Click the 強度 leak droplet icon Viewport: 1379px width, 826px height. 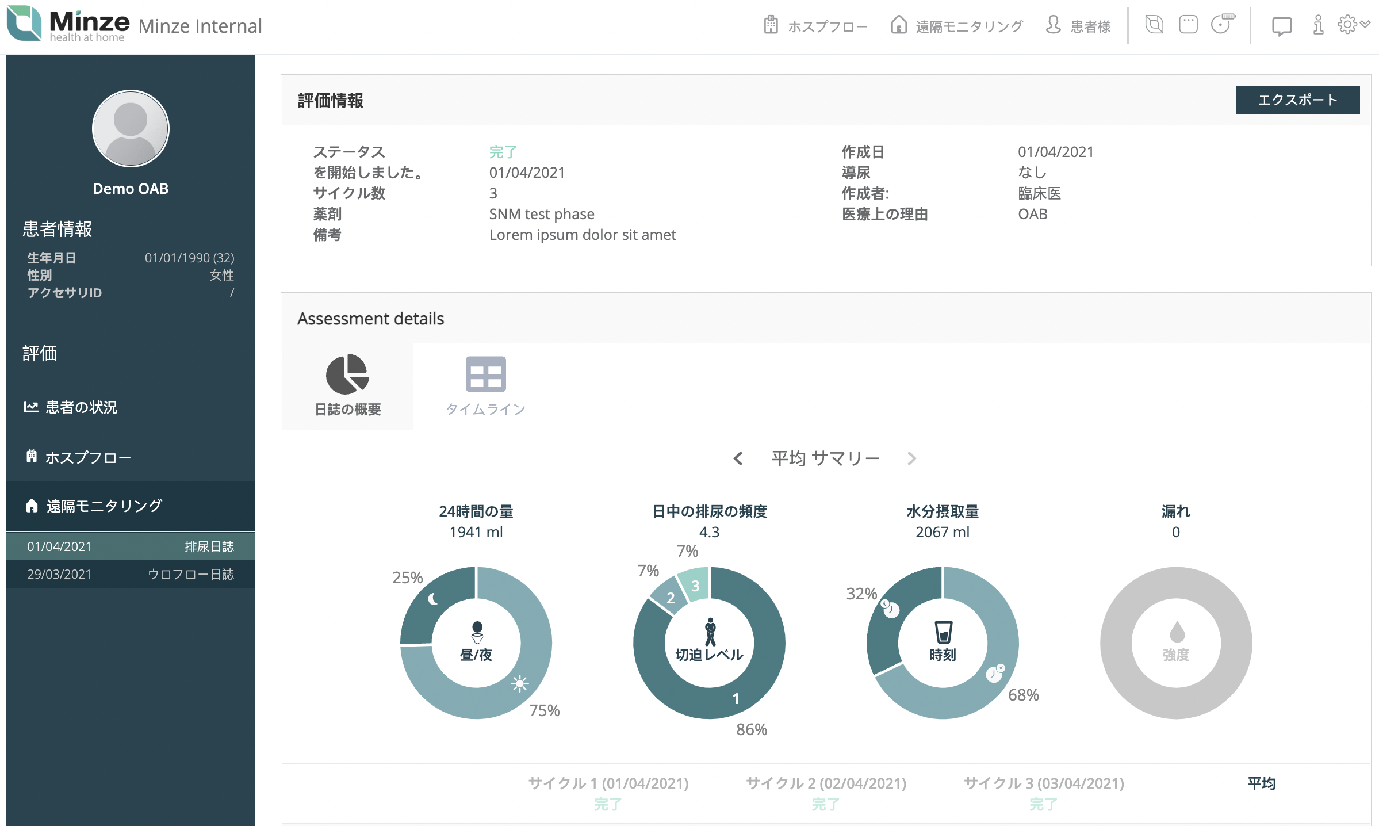click(x=1177, y=632)
